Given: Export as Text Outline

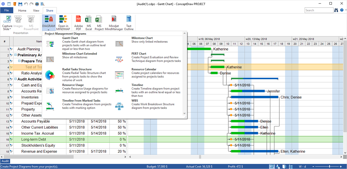Looking at the screenshot, I should click(129, 23).
